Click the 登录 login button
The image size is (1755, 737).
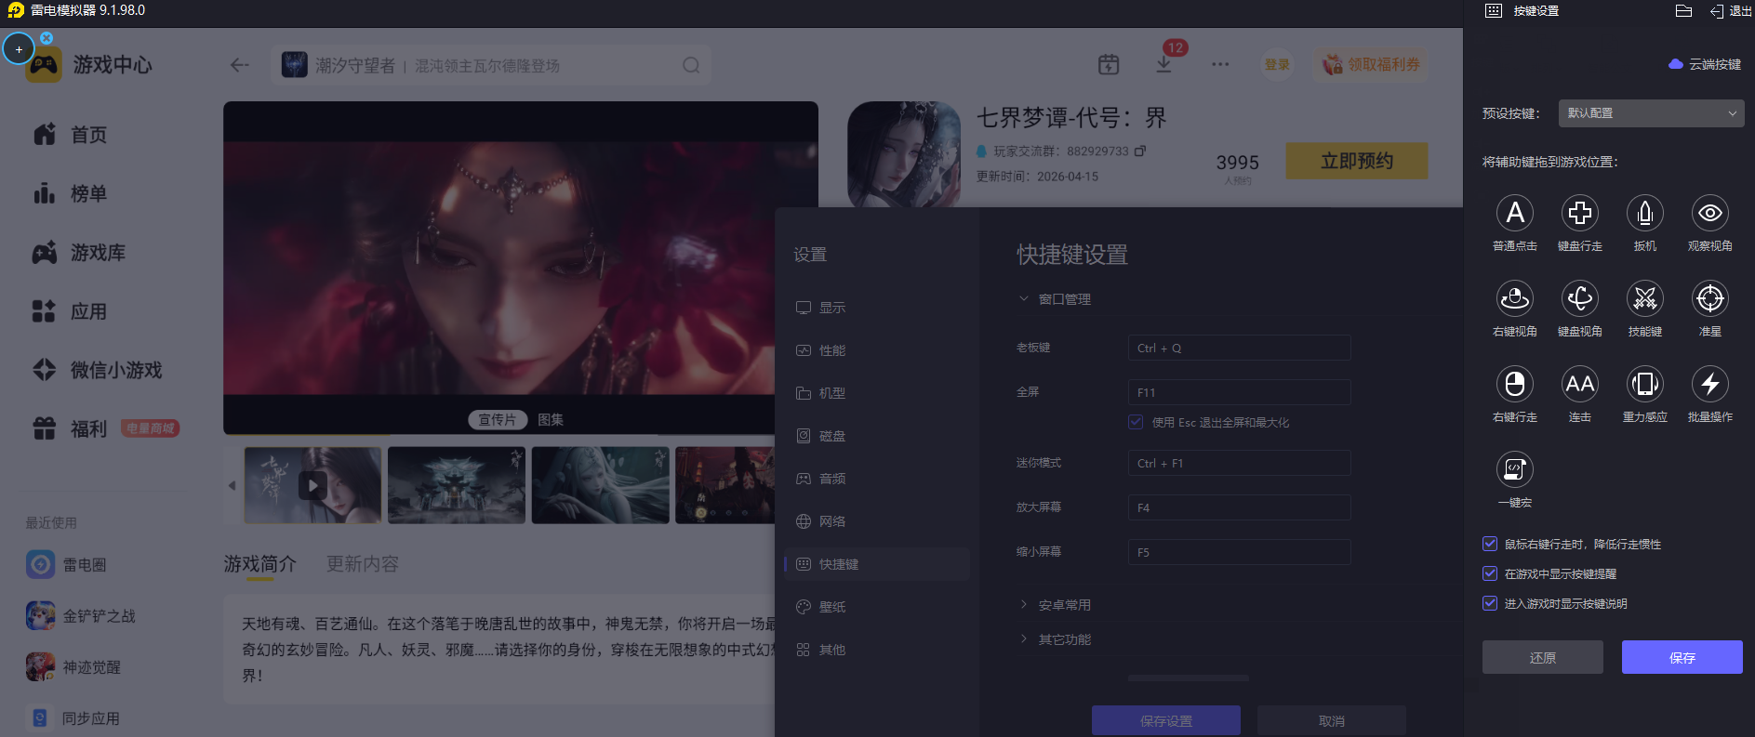(x=1277, y=64)
